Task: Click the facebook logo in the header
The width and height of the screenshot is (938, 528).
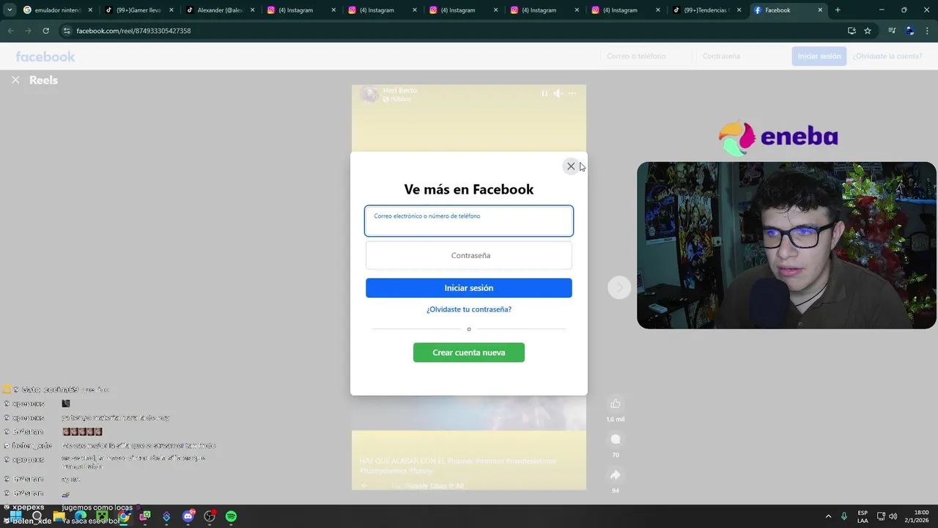Action: [x=45, y=56]
